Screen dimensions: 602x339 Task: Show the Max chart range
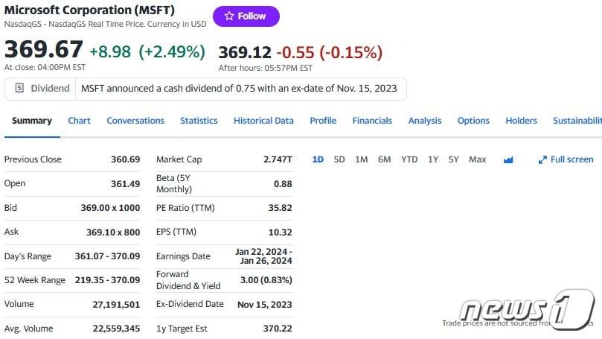(x=478, y=159)
